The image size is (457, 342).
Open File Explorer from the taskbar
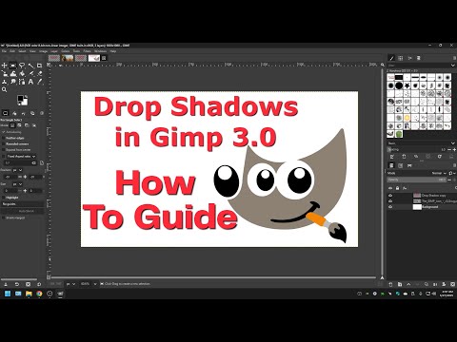click(29, 294)
